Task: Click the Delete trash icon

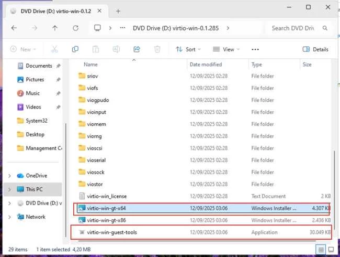Action: [x=157, y=49]
